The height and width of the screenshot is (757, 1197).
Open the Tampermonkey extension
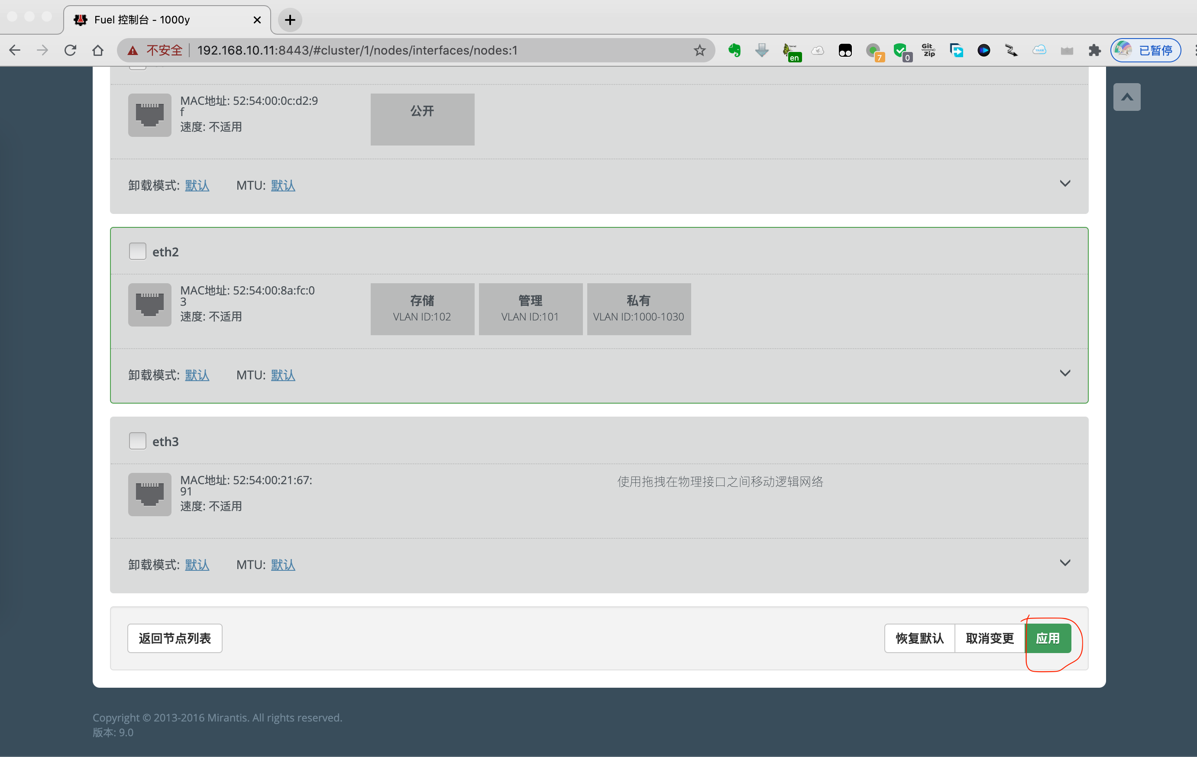(845, 50)
